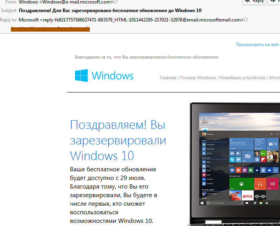280x226 pixels.
Task: Open 'Почему Windows' navigation link
Action: pos(198,78)
